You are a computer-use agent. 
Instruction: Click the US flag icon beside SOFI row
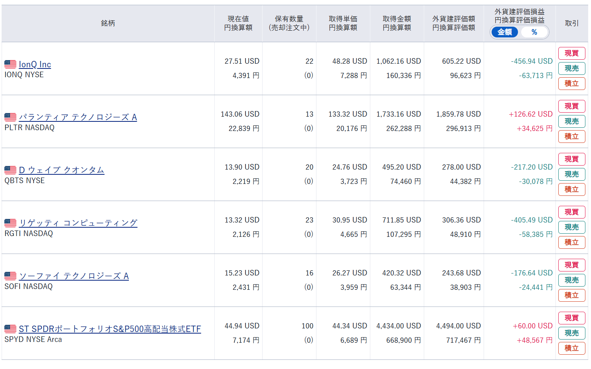click(10, 276)
